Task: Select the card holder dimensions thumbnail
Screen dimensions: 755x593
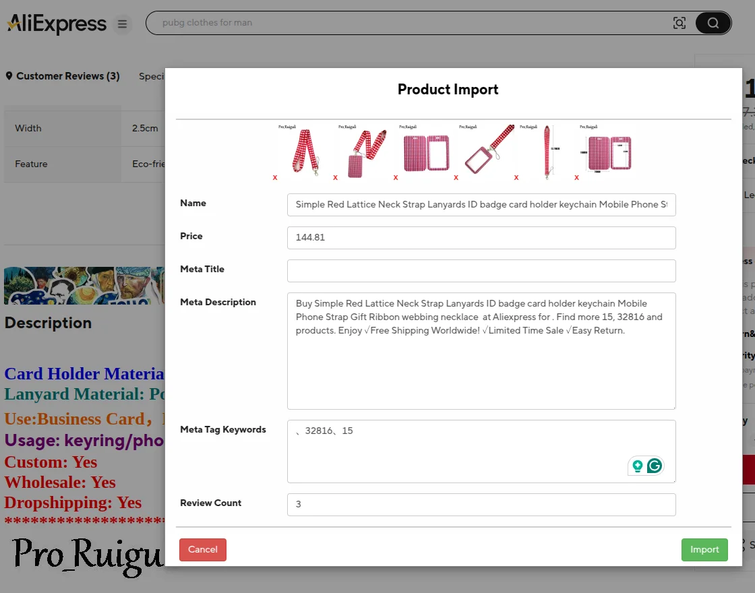Action: (x=607, y=151)
